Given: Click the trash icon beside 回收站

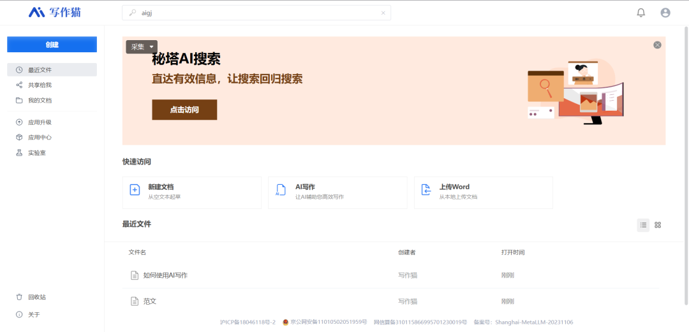Looking at the screenshot, I should point(19,297).
